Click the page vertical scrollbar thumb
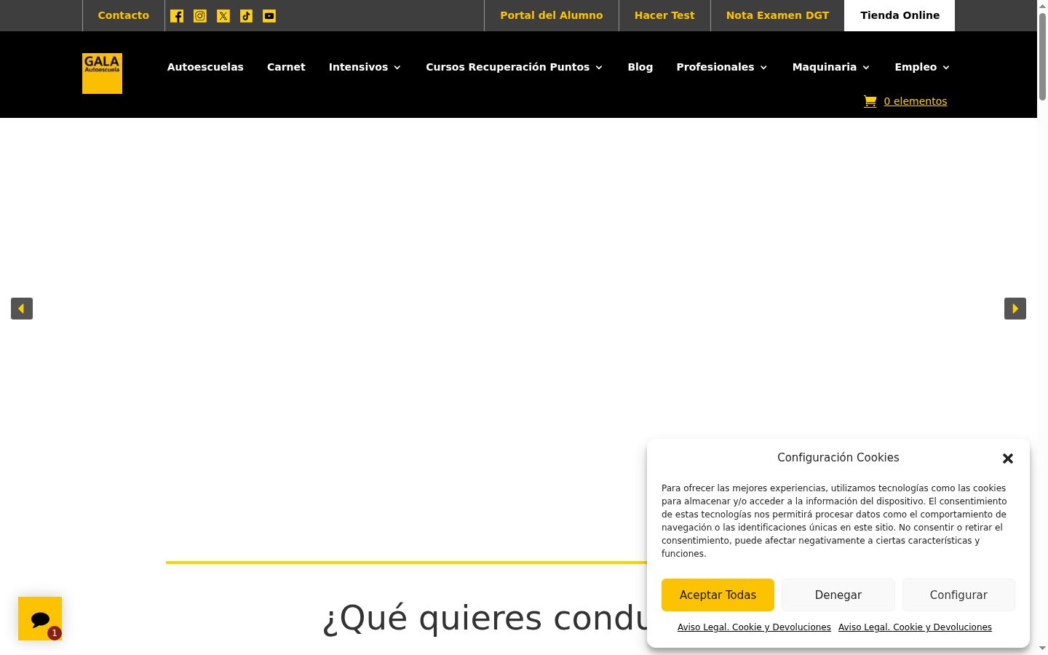Image resolution: width=1048 pixels, height=655 pixels. click(x=1042, y=57)
